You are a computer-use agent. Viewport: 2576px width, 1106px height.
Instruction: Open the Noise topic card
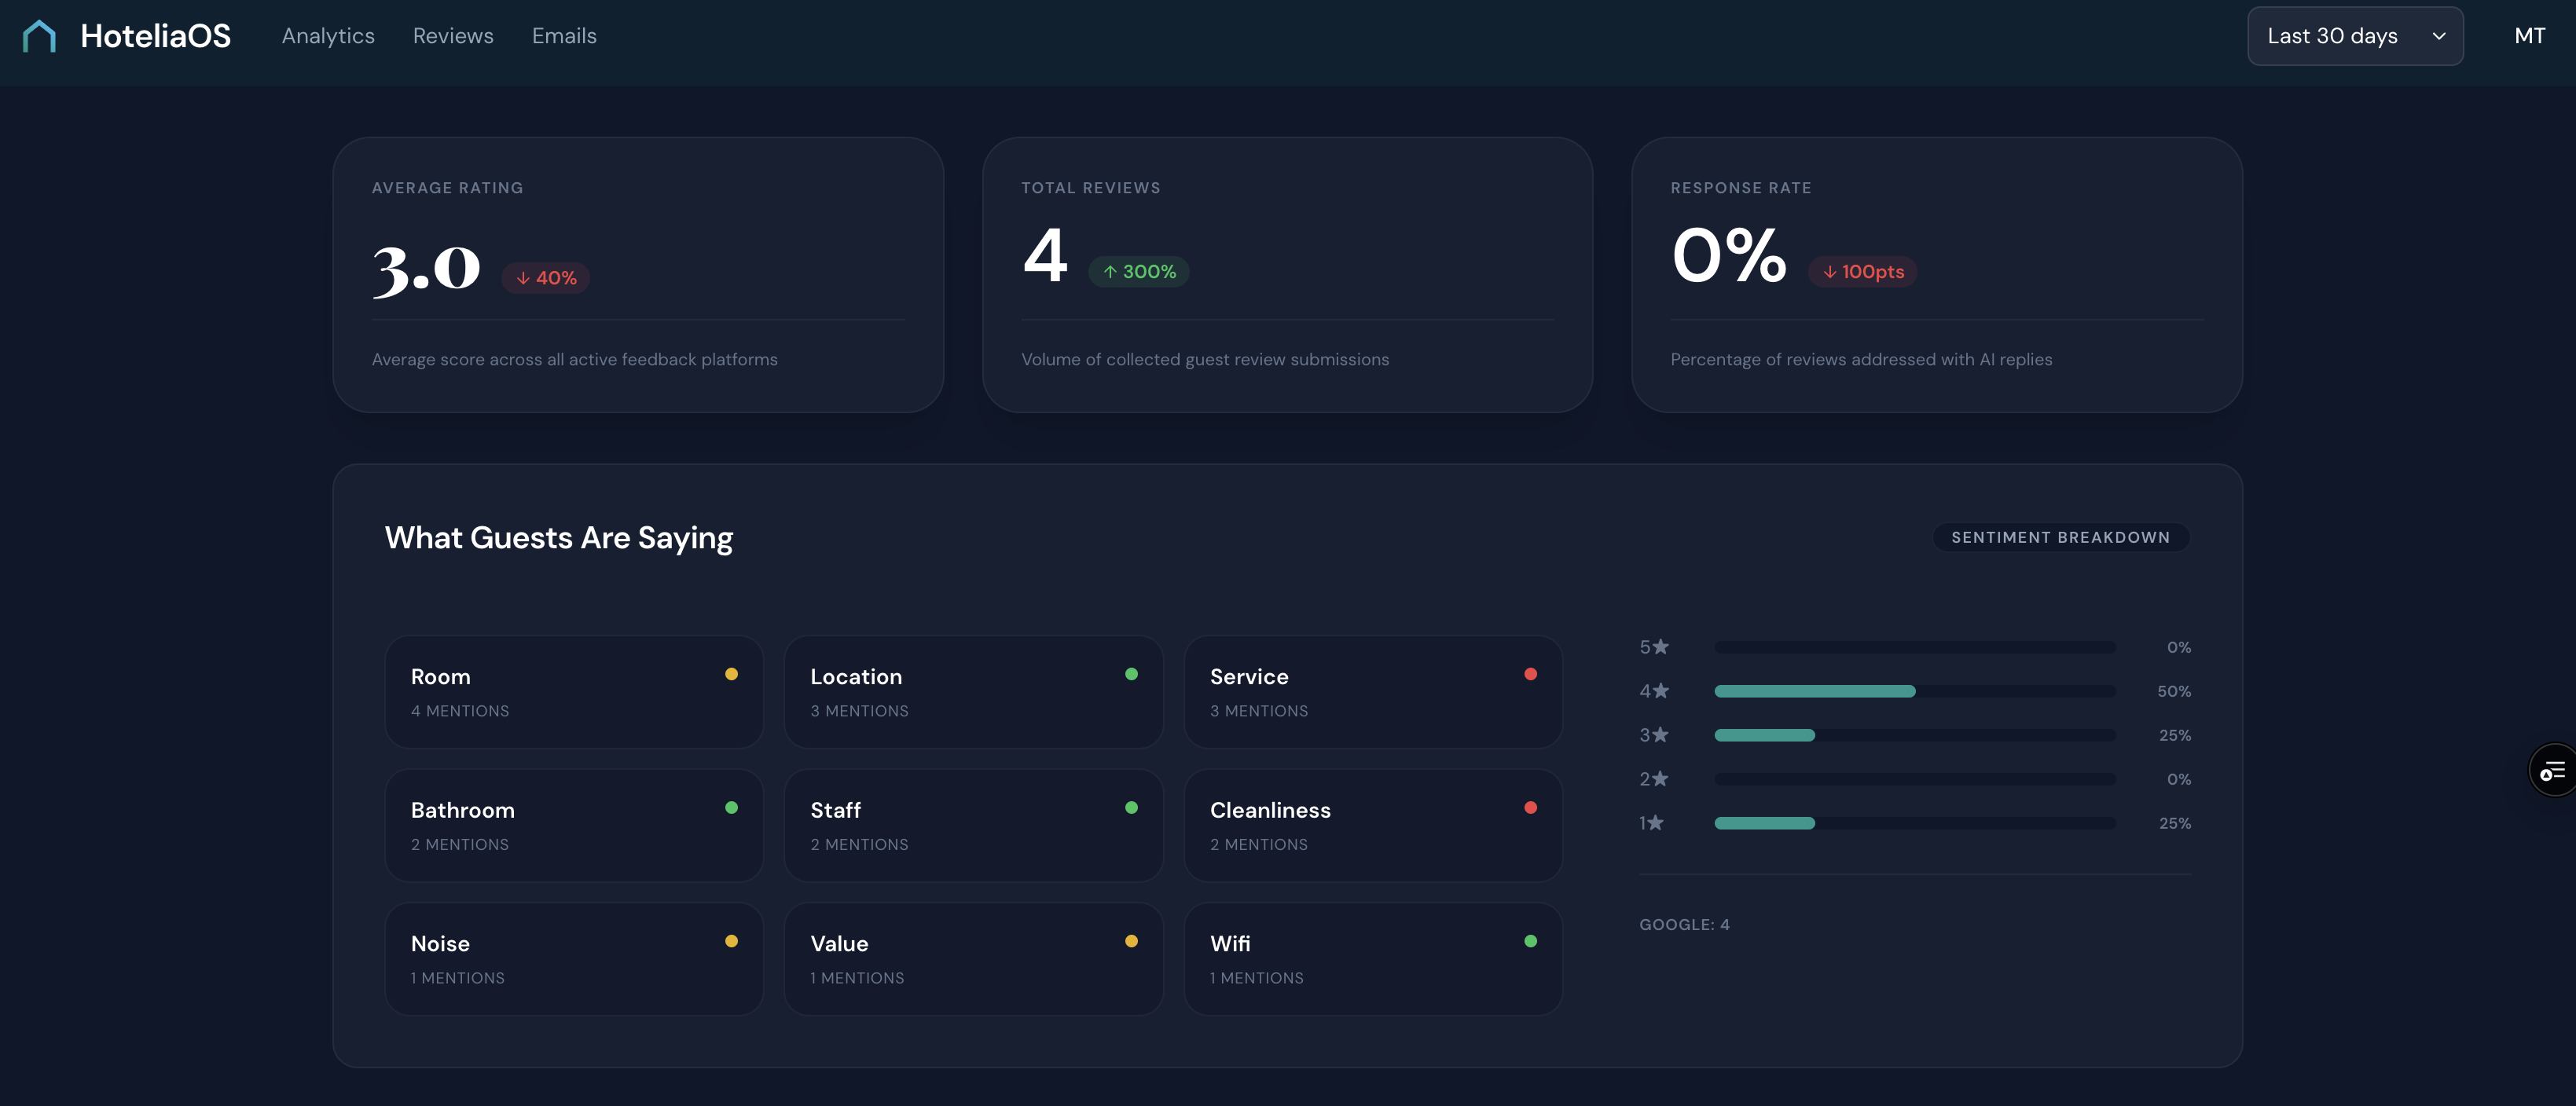(x=574, y=959)
